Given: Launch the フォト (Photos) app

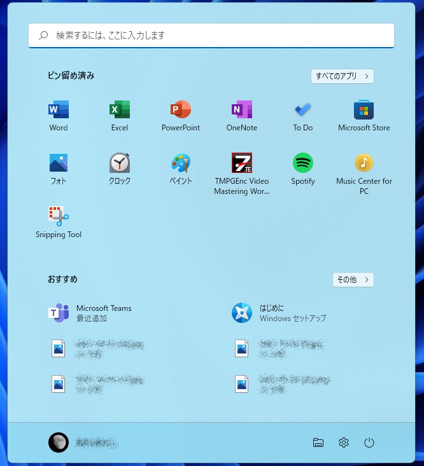Looking at the screenshot, I should (x=59, y=169).
